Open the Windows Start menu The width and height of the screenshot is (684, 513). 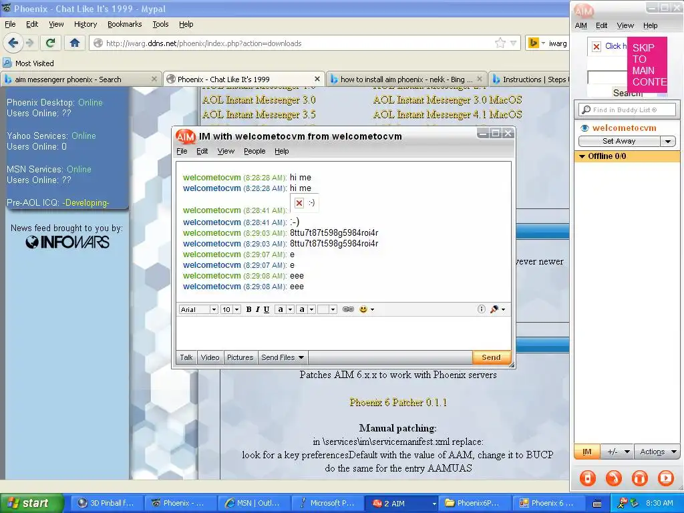coord(32,503)
